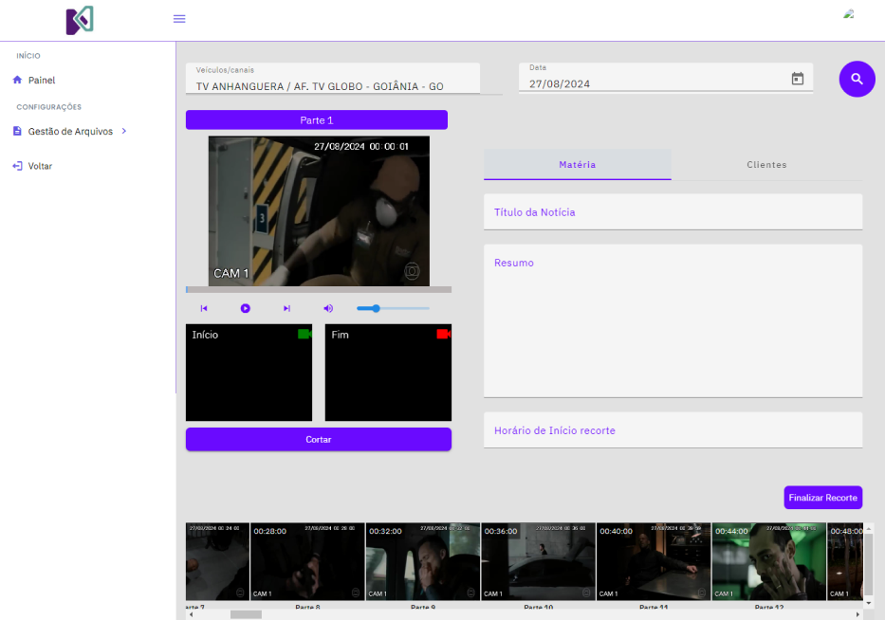885x620 pixels.
Task: Mute the video volume speaker icon
Action: tap(328, 308)
